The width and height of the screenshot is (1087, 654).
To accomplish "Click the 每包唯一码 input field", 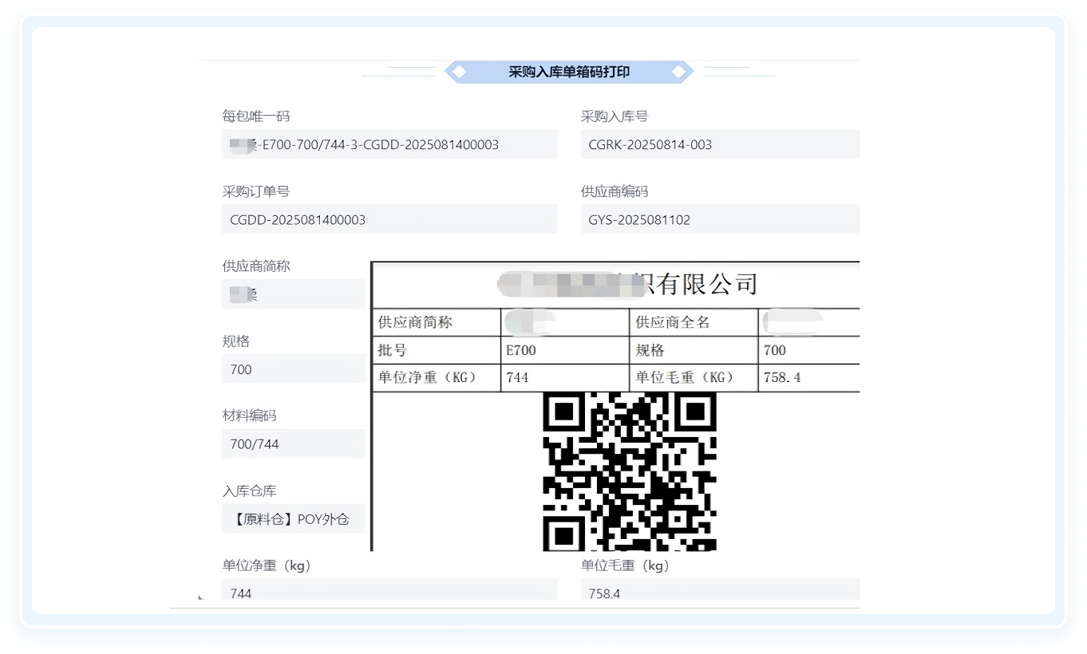I will pos(389,144).
